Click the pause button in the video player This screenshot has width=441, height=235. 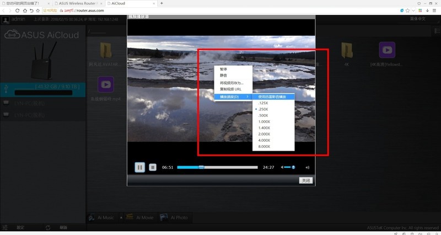140,167
